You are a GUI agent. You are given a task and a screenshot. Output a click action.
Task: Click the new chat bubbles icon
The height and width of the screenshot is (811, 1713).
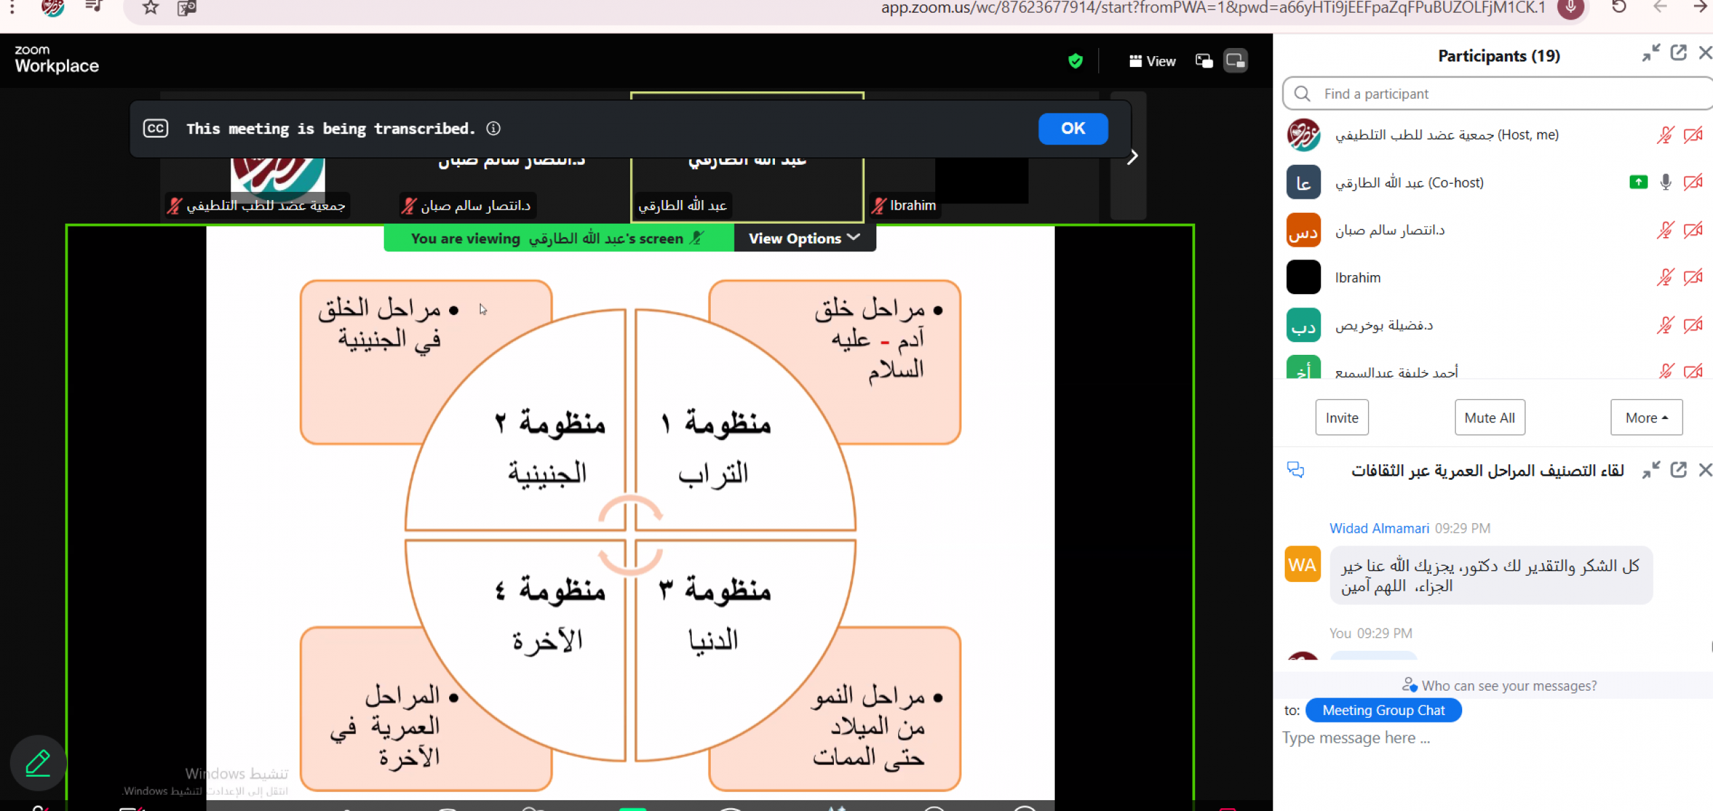[1296, 470]
